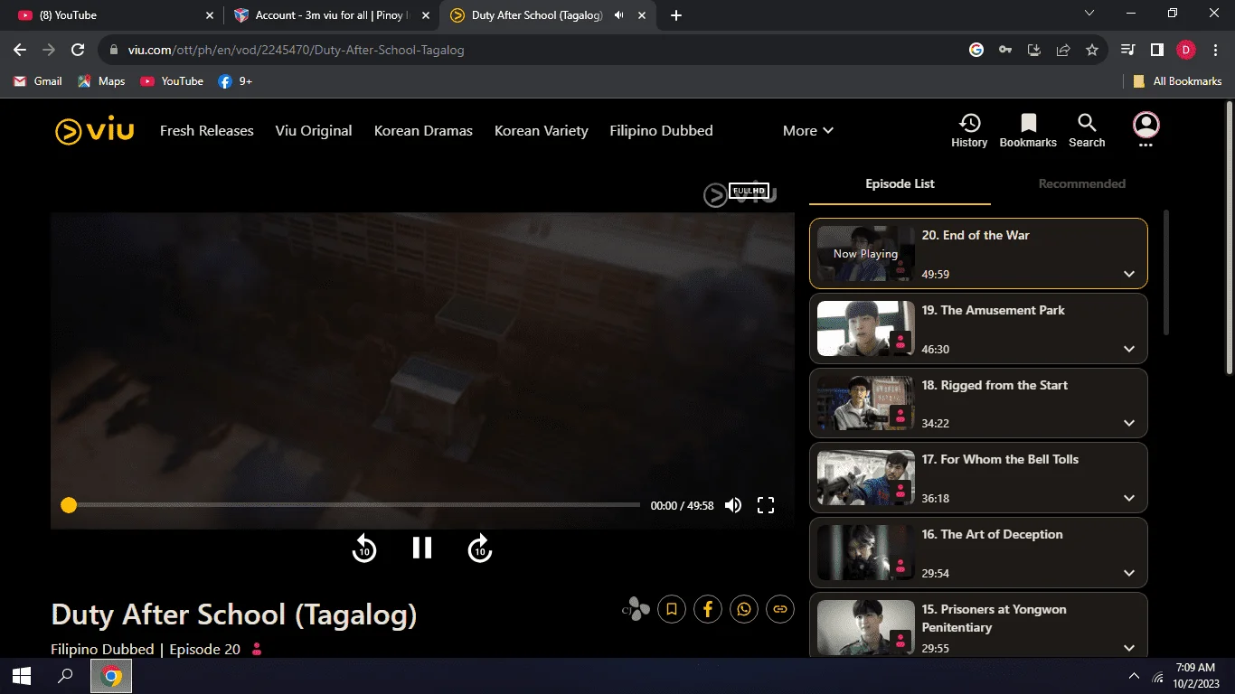Open the Share this page icon
The width and height of the screenshot is (1235, 694).
point(1063,50)
